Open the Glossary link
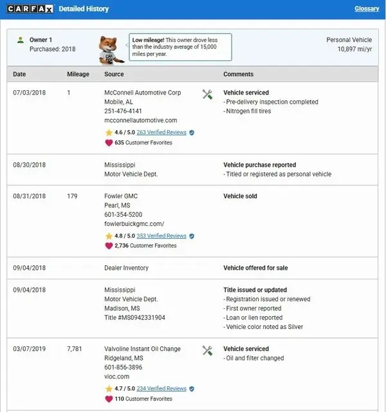 tap(367, 9)
